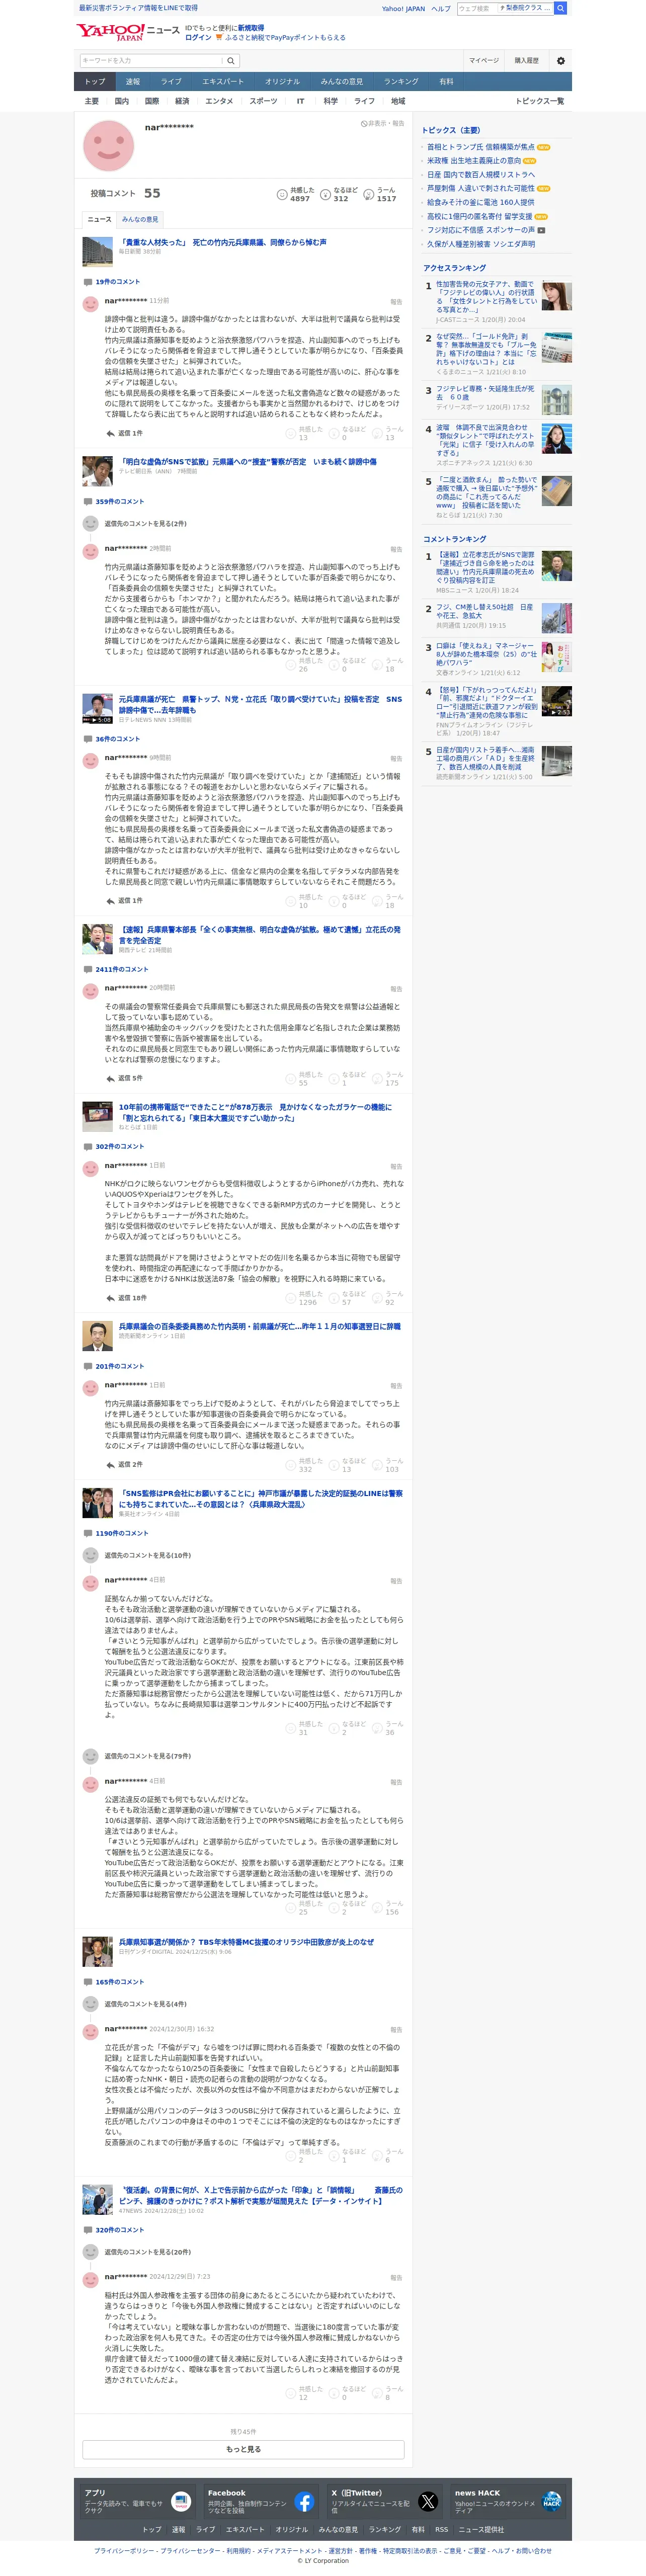Click the 共感した smiley icon in profile stats

click(281, 194)
